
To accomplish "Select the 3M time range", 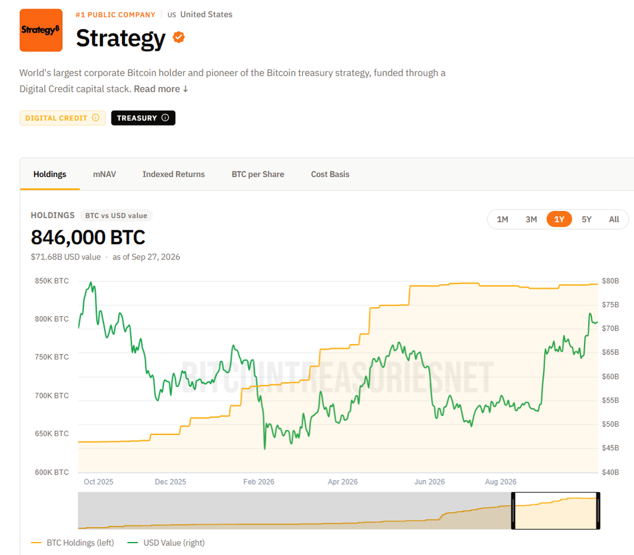I will pyautogui.click(x=531, y=219).
